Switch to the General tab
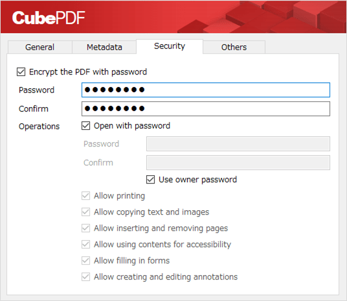347x301 pixels. click(40, 47)
